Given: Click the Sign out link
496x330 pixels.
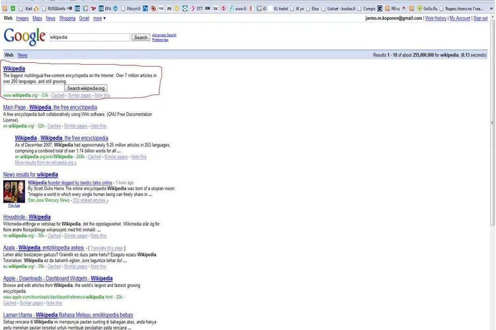Looking at the screenshot, I should (481, 18).
